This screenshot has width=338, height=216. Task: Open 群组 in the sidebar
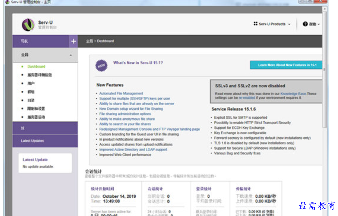coord(31,92)
